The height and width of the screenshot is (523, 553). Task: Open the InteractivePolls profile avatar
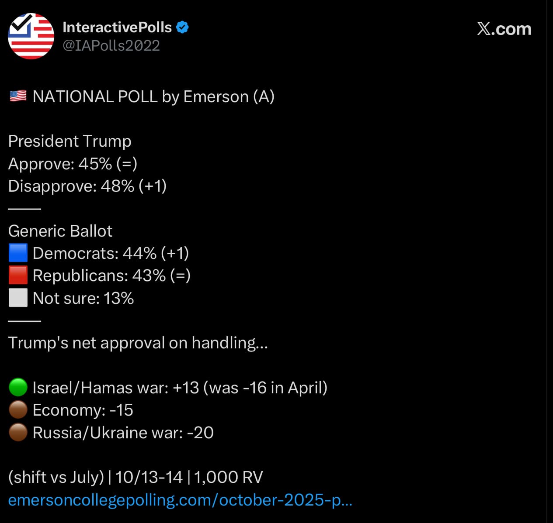point(31,36)
